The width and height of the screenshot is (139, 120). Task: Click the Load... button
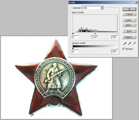(129, 20)
